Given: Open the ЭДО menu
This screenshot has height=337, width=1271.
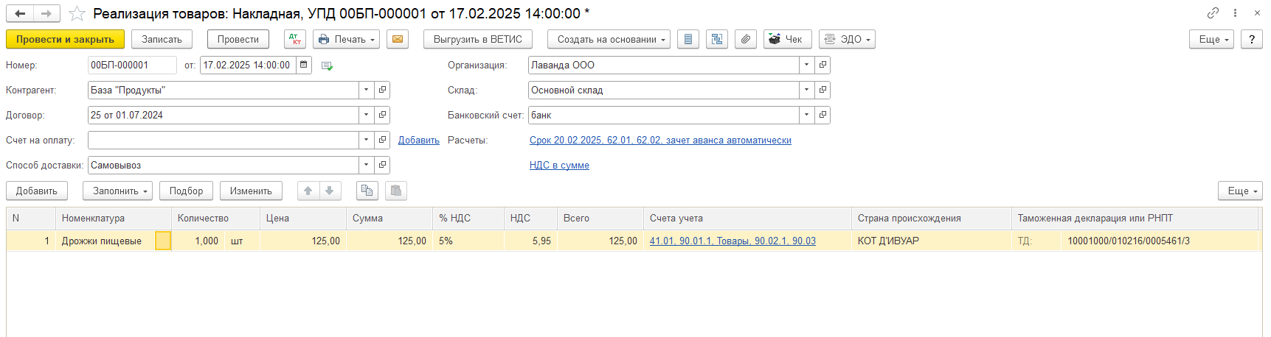Looking at the screenshot, I should pos(847,39).
